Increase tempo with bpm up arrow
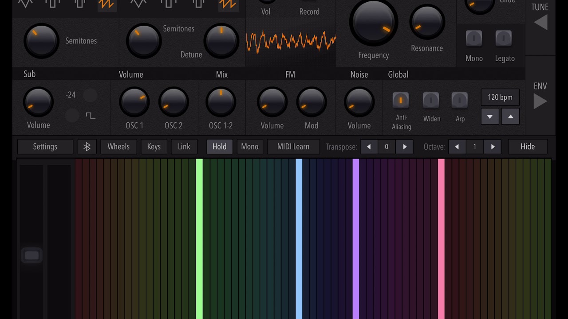Image resolution: width=568 pixels, height=319 pixels. tap(510, 117)
